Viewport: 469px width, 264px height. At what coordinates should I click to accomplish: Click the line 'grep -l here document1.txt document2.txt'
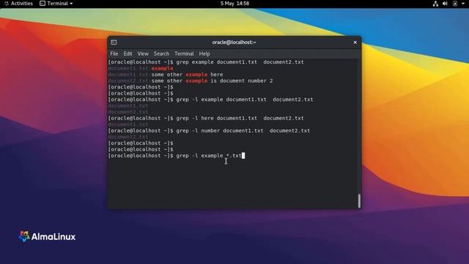point(240,118)
